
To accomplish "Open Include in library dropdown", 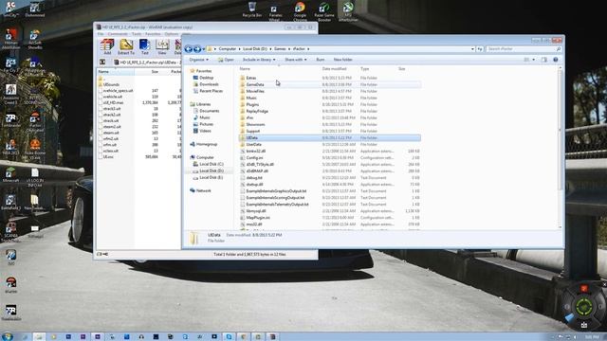I will pyautogui.click(x=259, y=60).
